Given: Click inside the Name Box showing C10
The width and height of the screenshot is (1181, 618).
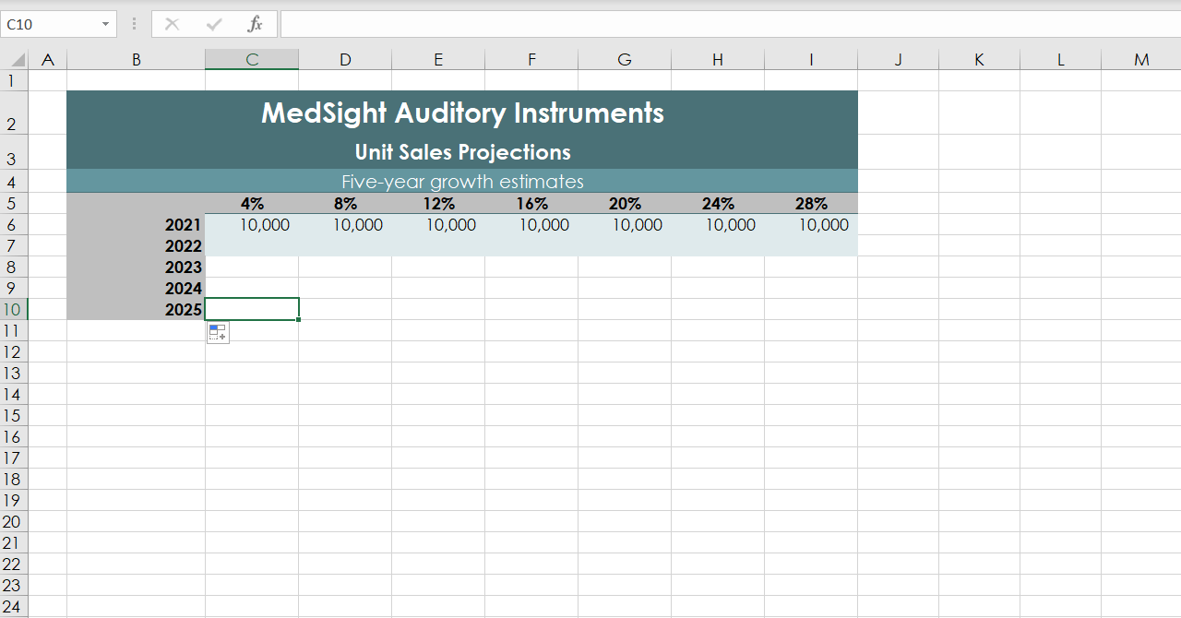Looking at the screenshot, I should tap(51, 25).
